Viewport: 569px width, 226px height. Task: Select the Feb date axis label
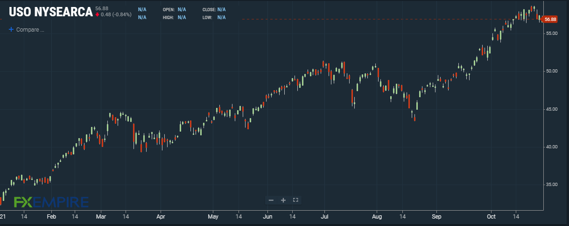tap(52, 217)
